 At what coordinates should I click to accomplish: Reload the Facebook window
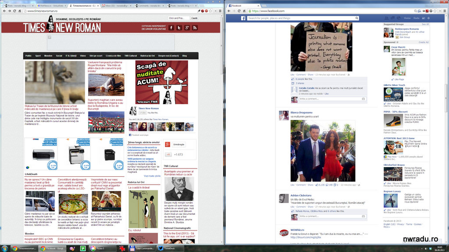coord(239,11)
